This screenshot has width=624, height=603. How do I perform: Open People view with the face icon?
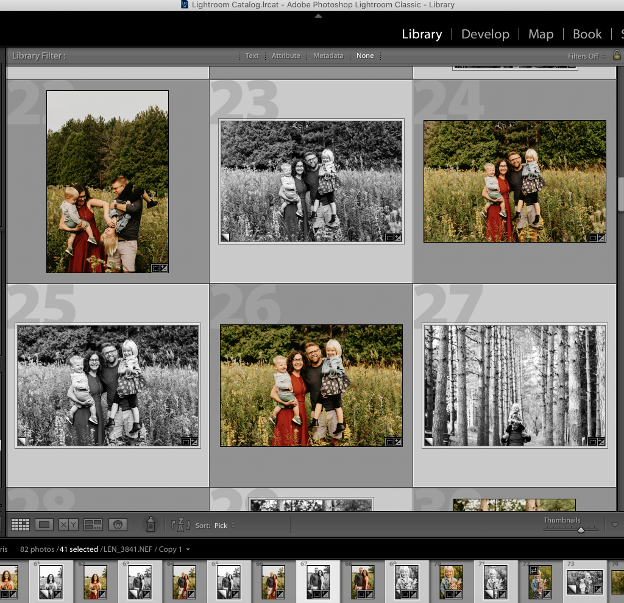pos(118,524)
